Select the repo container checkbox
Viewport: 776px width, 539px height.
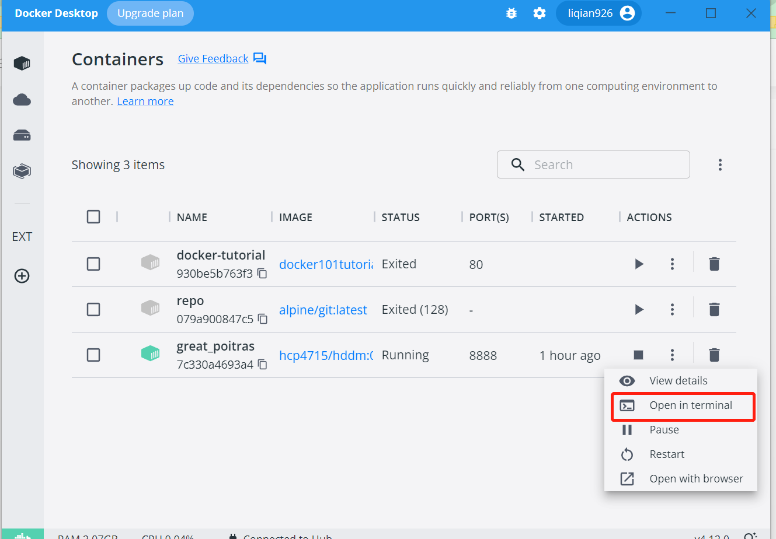[93, 309]
